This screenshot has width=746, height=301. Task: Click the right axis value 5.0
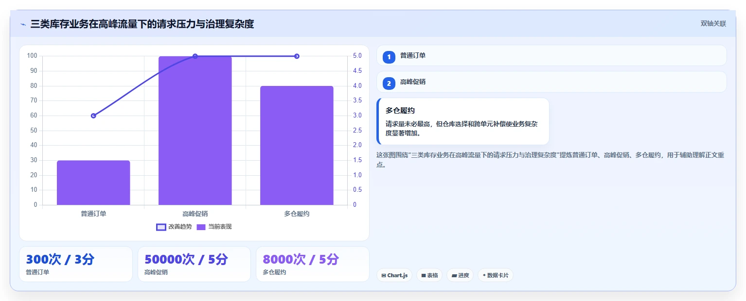(x=357, y=56)
